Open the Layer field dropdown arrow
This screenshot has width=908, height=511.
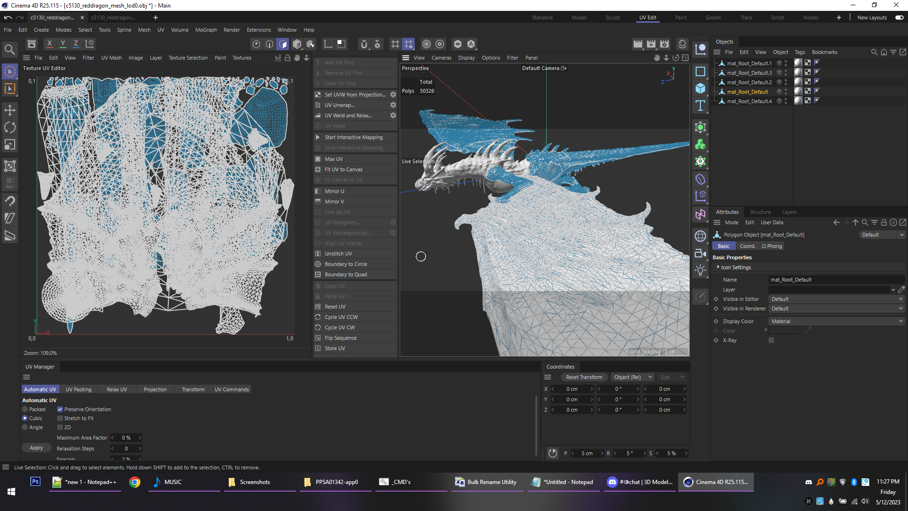coord(893,290)
